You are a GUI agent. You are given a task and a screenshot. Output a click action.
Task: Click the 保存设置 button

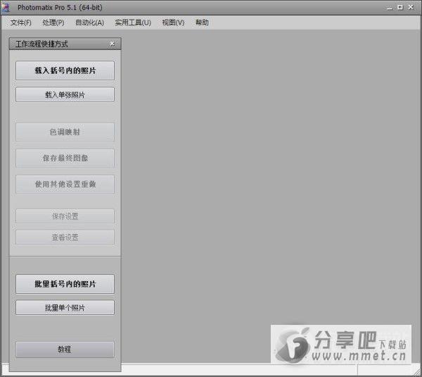65,216
